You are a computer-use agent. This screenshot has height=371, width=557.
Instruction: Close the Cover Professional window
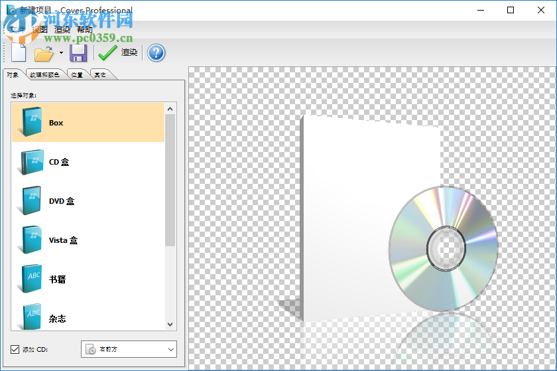(x=540, y=10)
